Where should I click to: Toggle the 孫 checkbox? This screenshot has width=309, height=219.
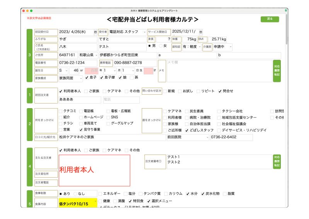coord(132,78)
